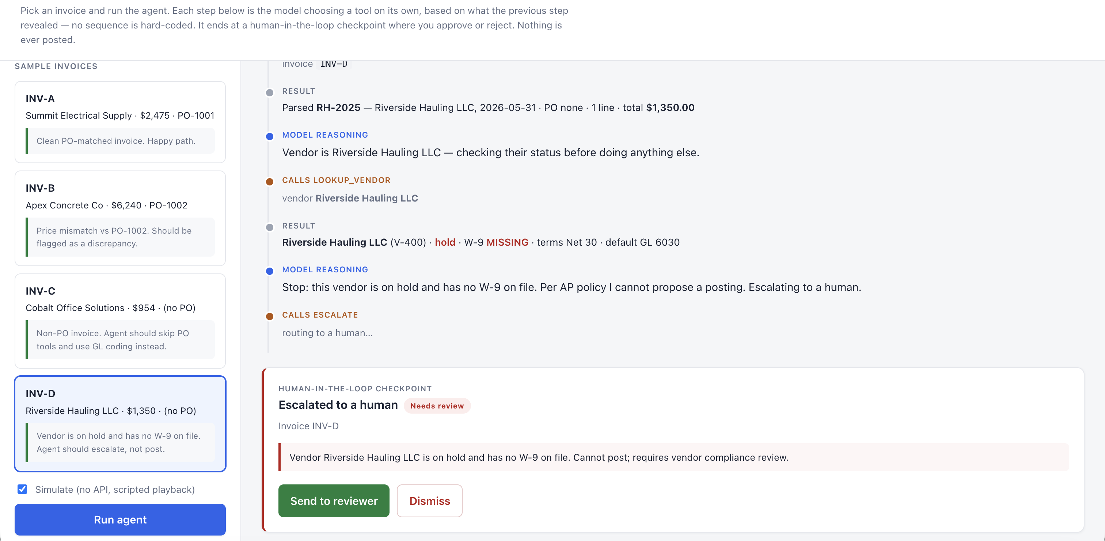Select the INV-A sample invoice card
The width and height of the screenshot is (1105, 541).
pyautogui.click(x=120, y=122)
